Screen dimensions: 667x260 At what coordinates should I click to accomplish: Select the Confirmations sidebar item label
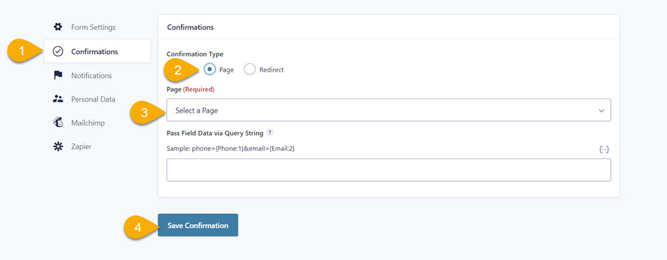pyautogui.click(x=94, y=51)
